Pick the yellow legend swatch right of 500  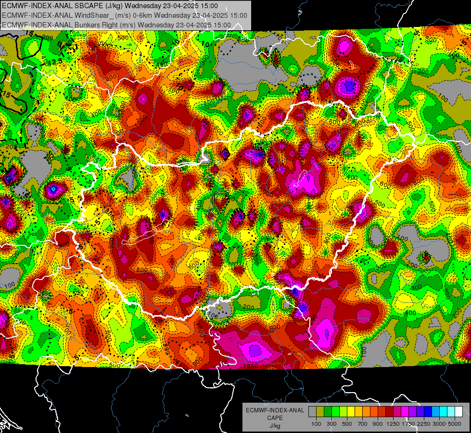(x=351, y=412)
